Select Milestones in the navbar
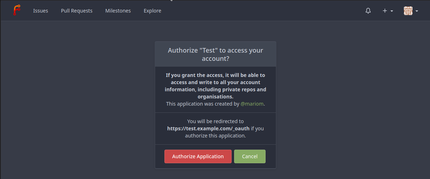The width and height of the screenshot is (430, 179). pyautogui.click(x=118, y=11)
